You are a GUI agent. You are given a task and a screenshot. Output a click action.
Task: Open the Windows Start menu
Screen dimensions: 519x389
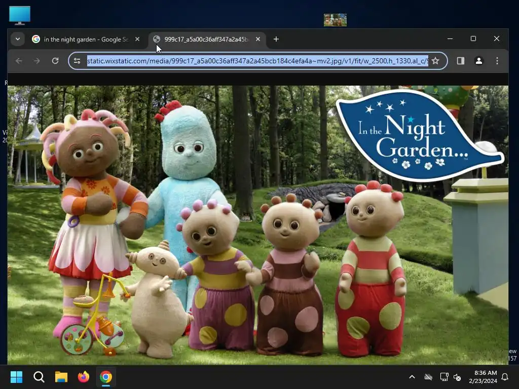(17, 377)
